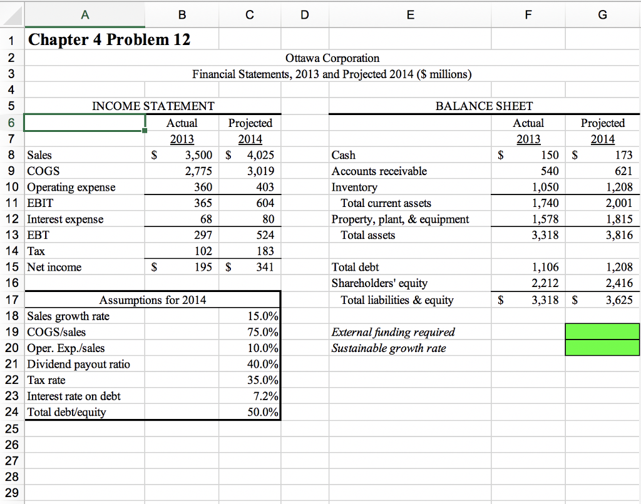Select row 6 header

click(x=12, y=123)
